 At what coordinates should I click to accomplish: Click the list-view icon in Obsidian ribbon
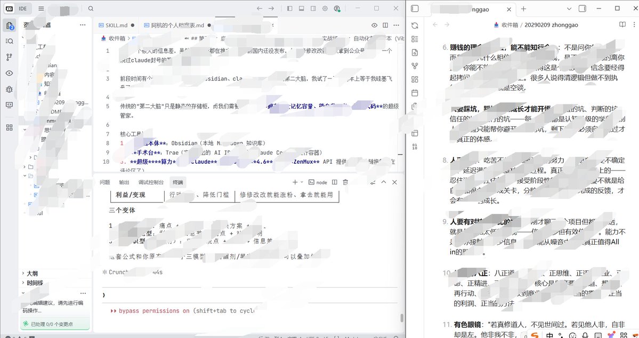click(415, 39)
